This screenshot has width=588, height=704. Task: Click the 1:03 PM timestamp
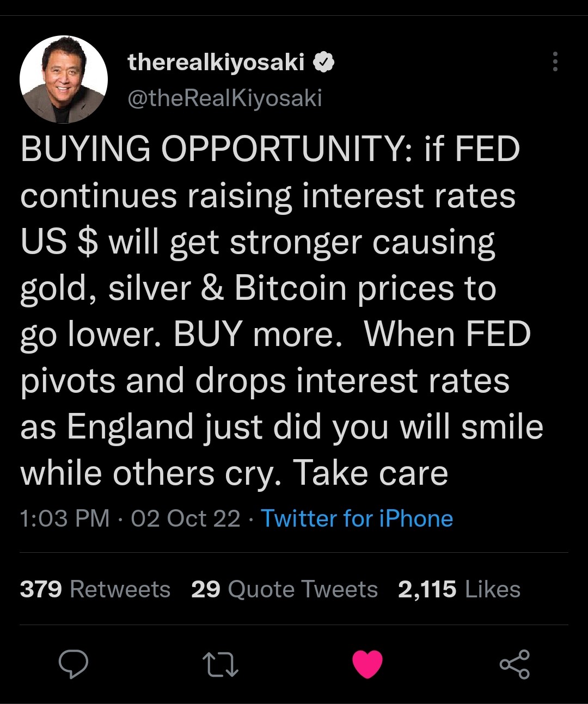pyautogui.click(x=65, y=518)
